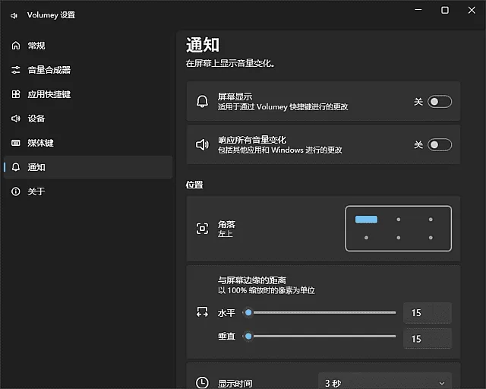Click the 与屏幕边缘的距离 label
486x389 pixels.
coord(251,280)
